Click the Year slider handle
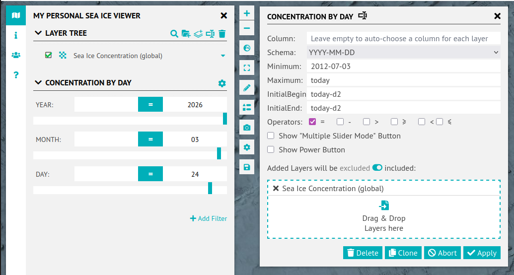514x275 pixels. pyautogui.click(x=225, y=118)
